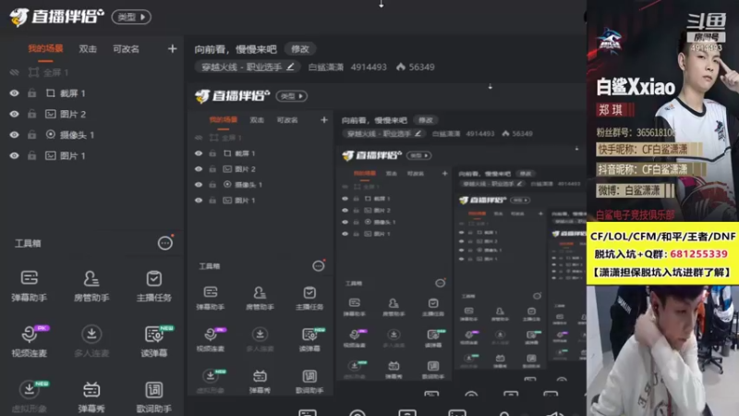The height and width of the screenshot is (416, 739).
Task: Click the 白鲨Xxiao player card image
Action: pyautogui.click(x=662, y=111)
